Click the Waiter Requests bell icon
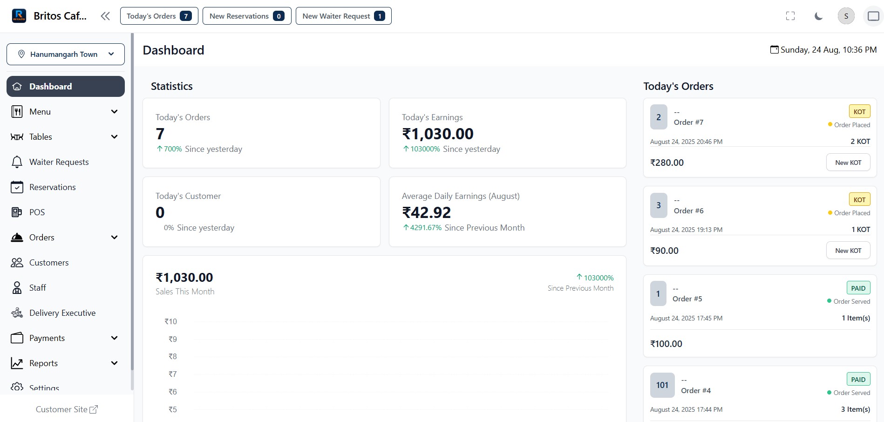Screen dimensions: 884x422 (17, 162)
